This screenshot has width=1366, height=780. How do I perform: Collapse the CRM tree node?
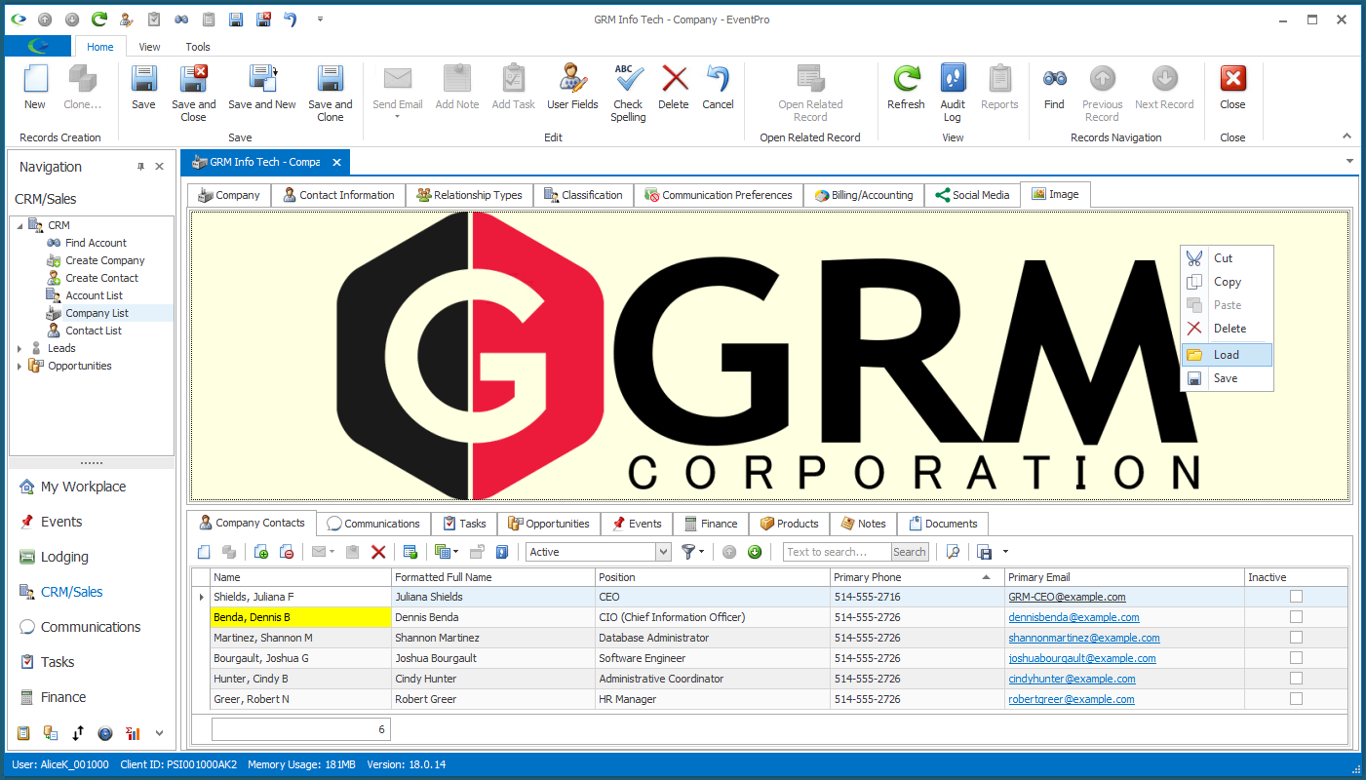pyautogui.click(x=20, y=225)
